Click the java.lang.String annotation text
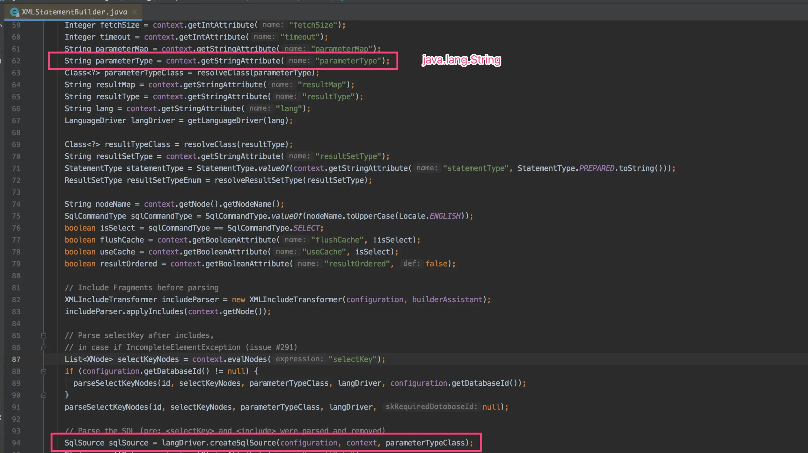The height and width of the screenshot is (453, 808). point(461,60)
